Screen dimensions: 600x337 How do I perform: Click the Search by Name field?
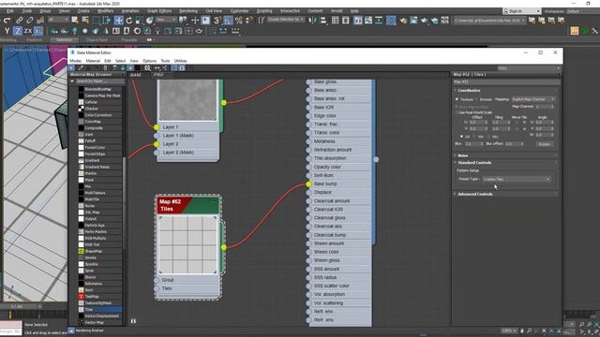tap(99, 81)
